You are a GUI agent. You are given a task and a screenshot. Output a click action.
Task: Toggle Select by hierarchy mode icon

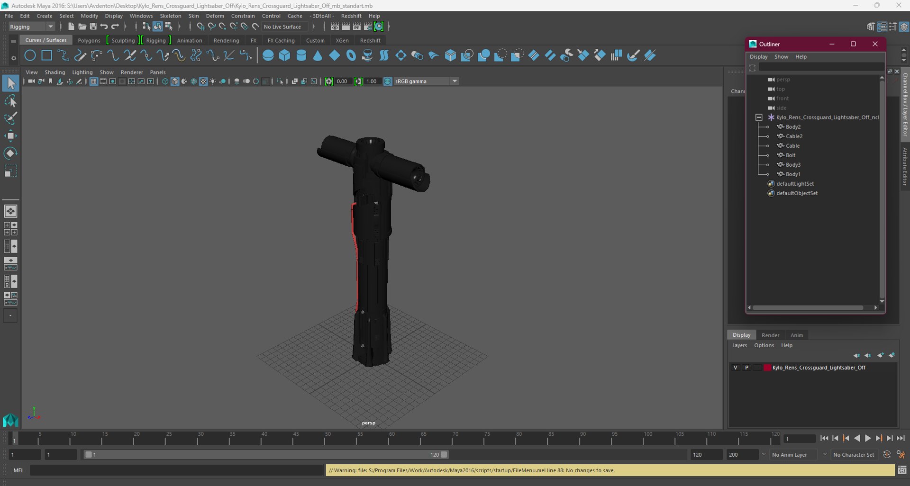pos(146,27)
